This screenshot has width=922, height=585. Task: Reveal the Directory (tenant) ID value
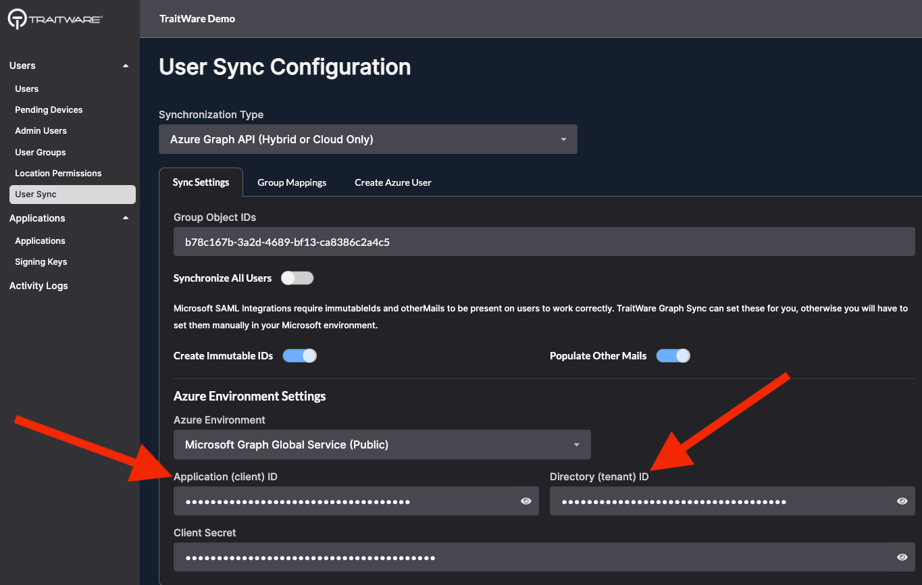point(902,501)
